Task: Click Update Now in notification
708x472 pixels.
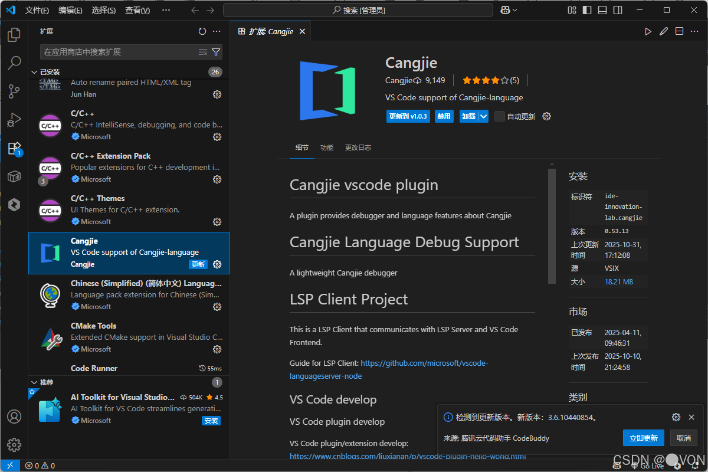Action: (x=643, y=438)
